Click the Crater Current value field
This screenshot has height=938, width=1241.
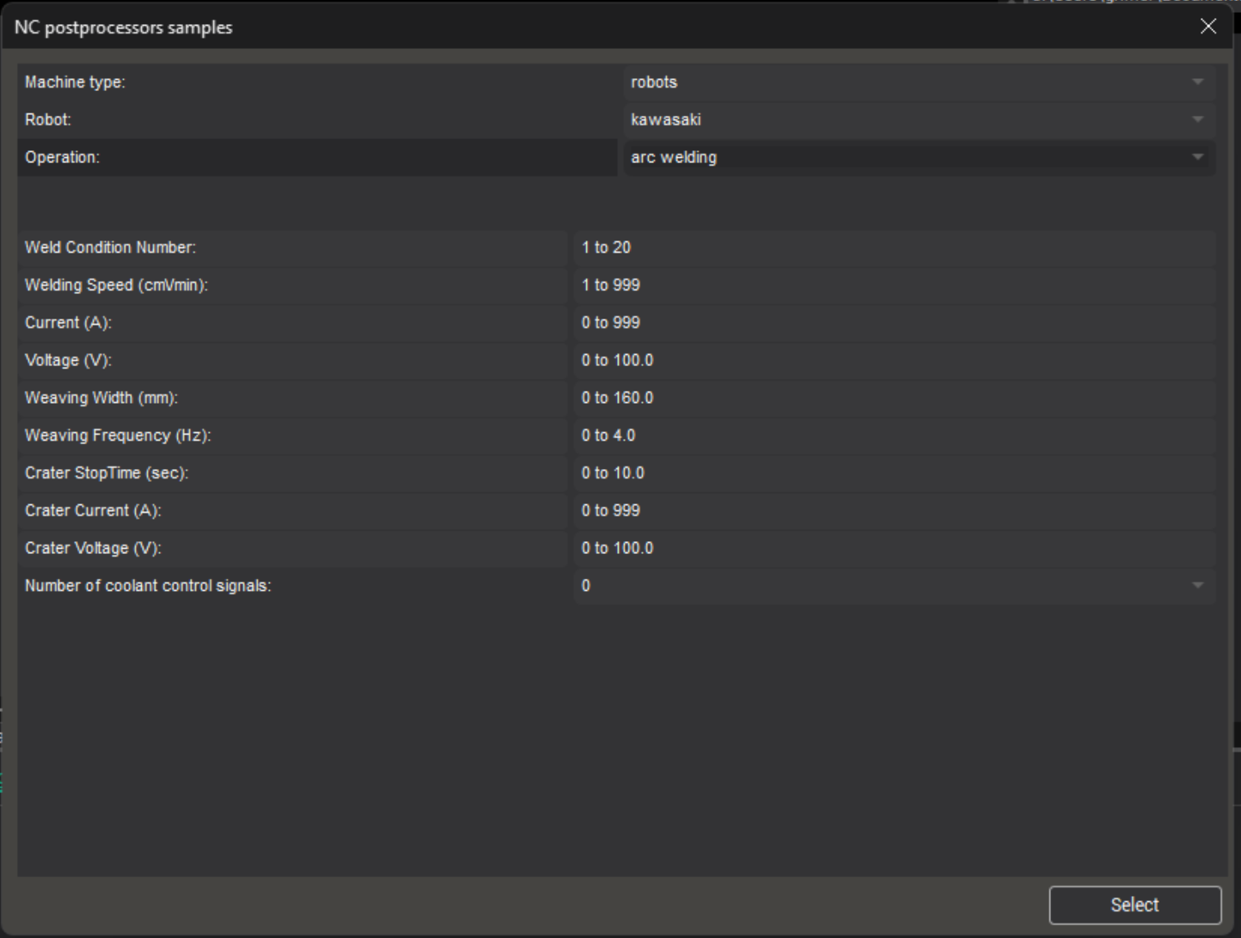(x=894, y=511)
